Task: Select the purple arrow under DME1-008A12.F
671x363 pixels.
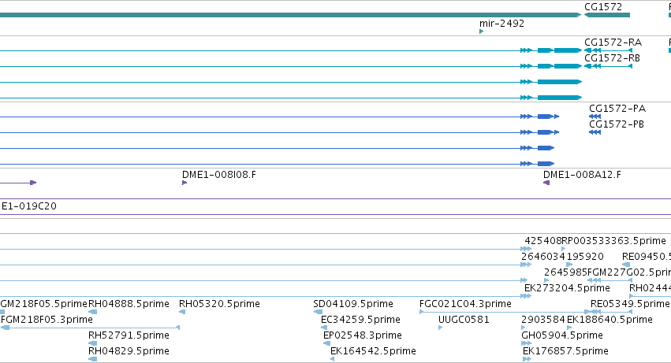Action: click(x=546, y=183)
